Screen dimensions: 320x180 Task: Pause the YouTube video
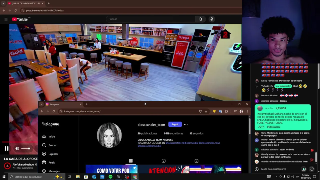tap(7, 148)
